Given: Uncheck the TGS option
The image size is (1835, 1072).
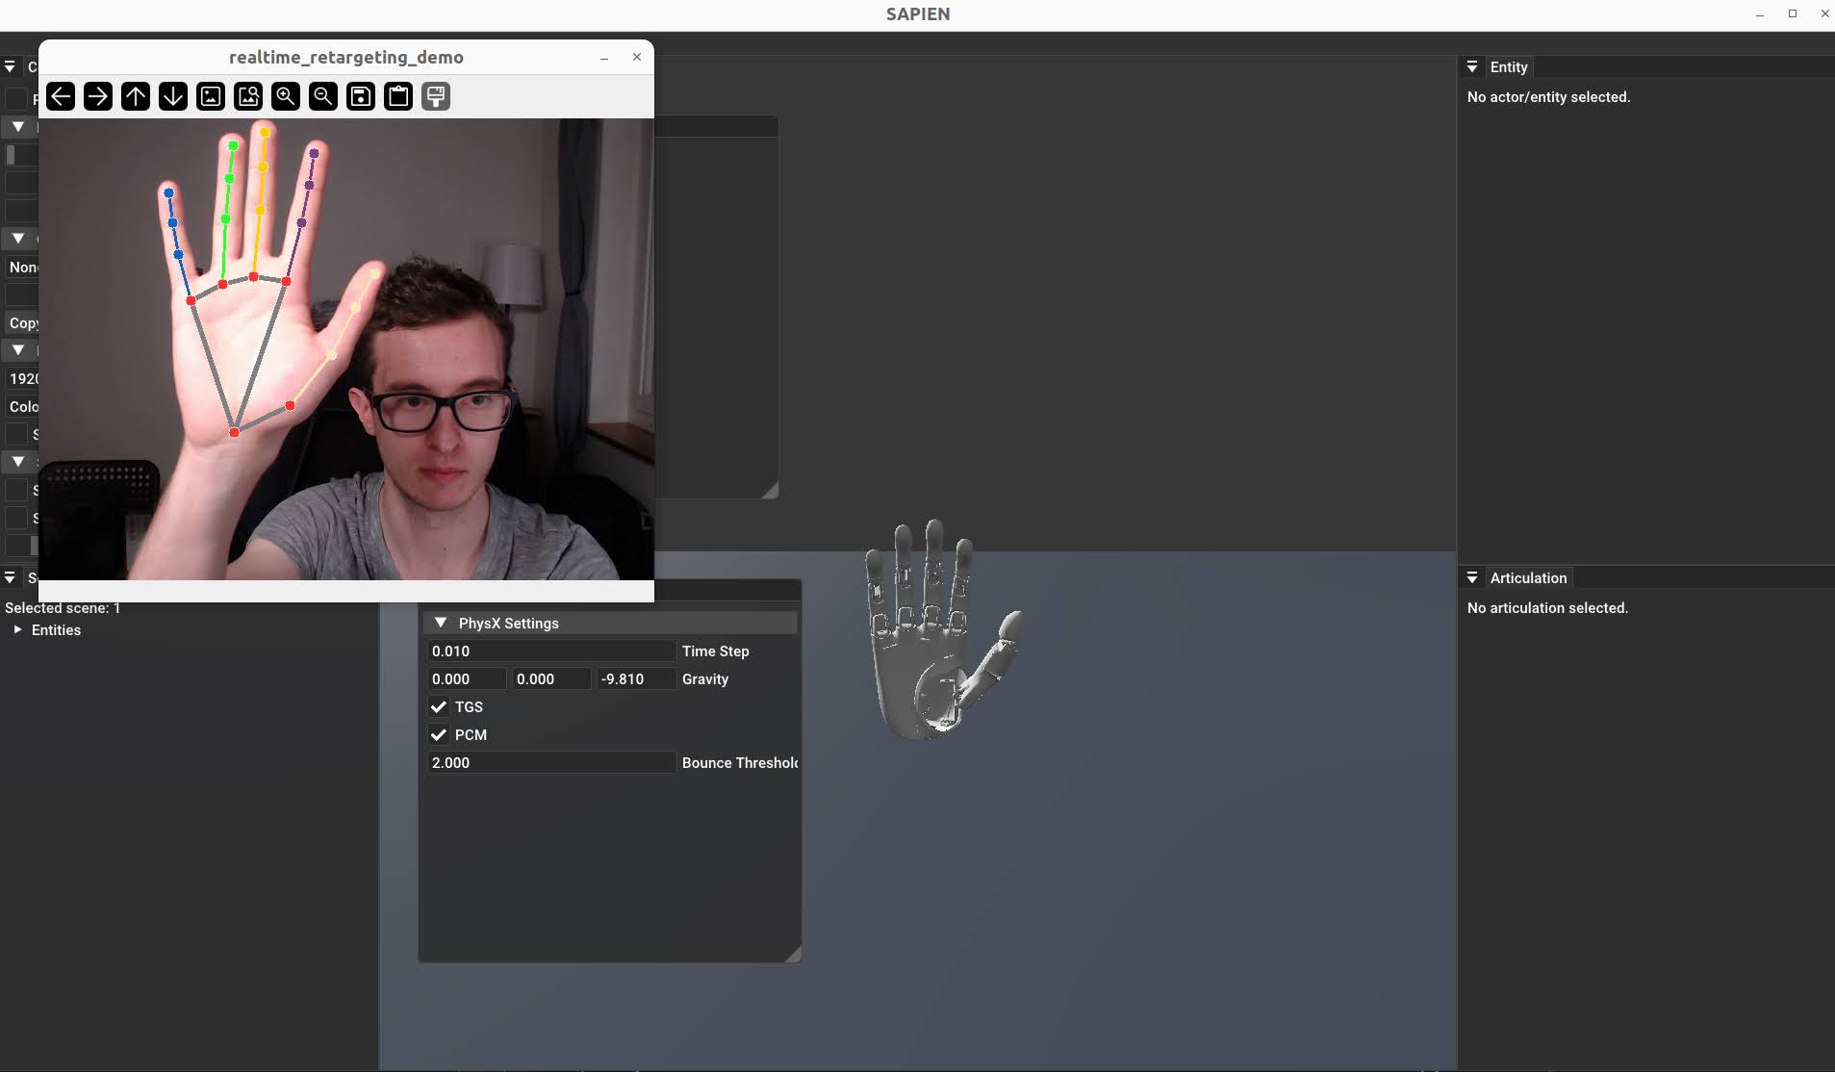Looking at the screenshot, I should click(x=440, y=706).
